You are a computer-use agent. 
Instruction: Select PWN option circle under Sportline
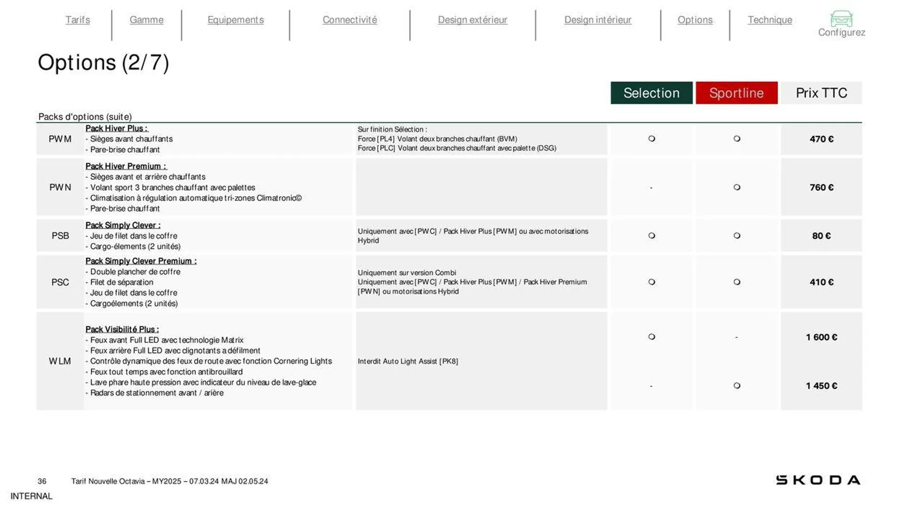tap(737, 188)
